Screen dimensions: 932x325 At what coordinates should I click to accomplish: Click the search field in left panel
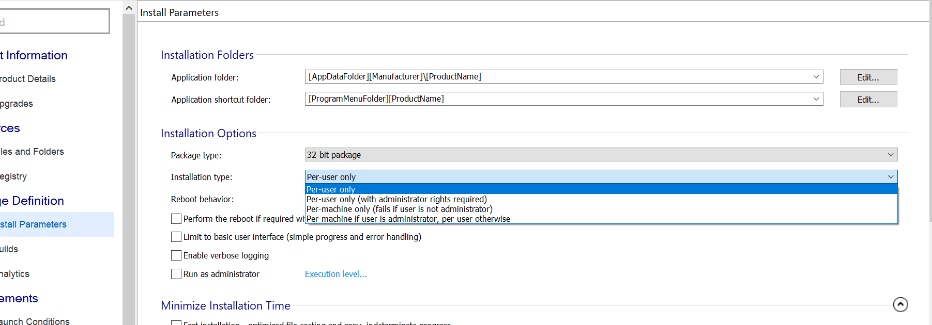(54, 22)
